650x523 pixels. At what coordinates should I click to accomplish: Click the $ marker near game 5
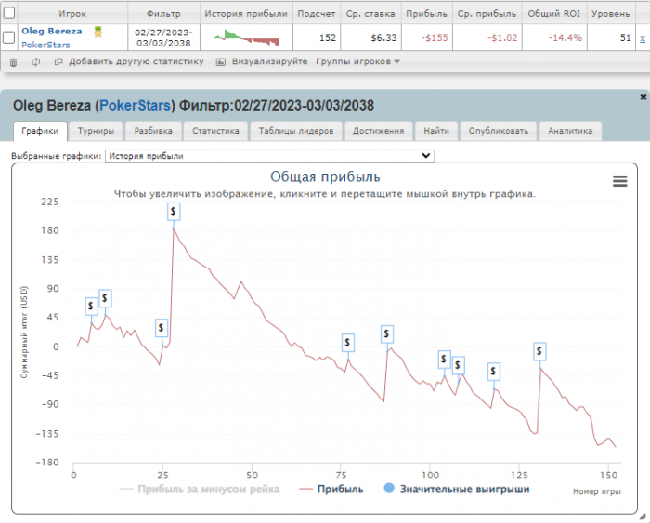(x=91, y=306)
